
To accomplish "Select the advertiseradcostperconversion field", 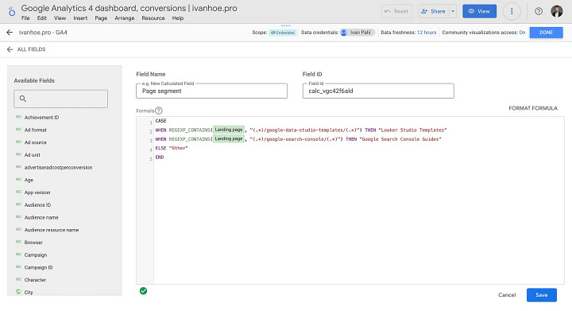I will 58,168.
